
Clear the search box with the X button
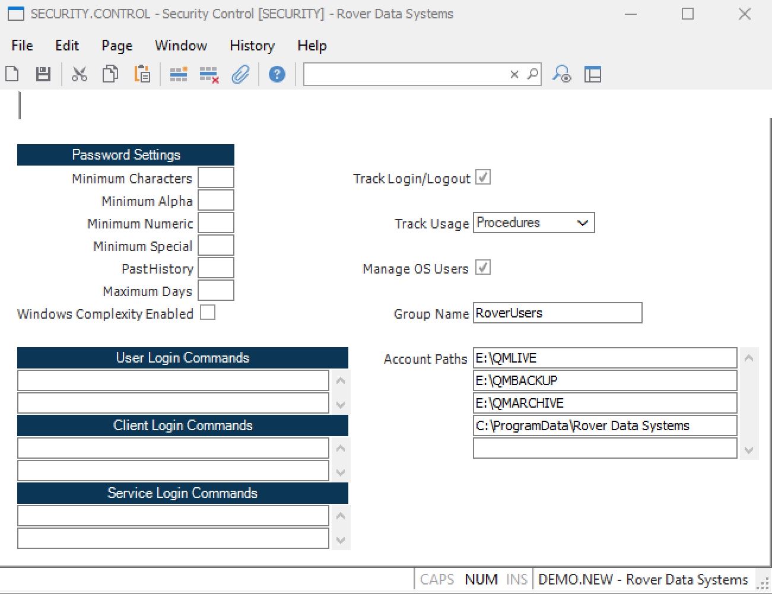514,74
